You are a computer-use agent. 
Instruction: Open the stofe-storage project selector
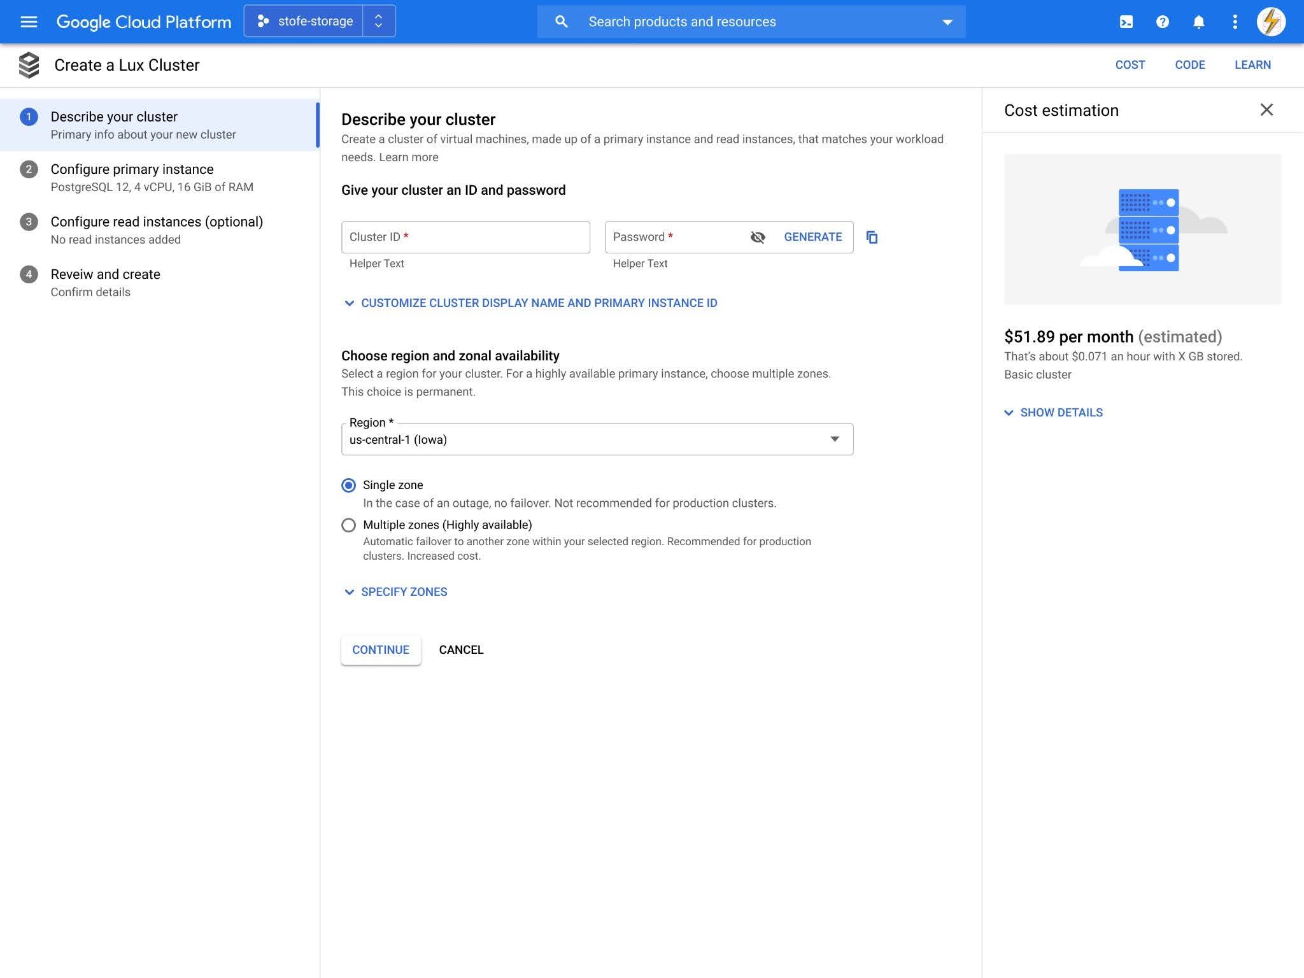[304, 21]
